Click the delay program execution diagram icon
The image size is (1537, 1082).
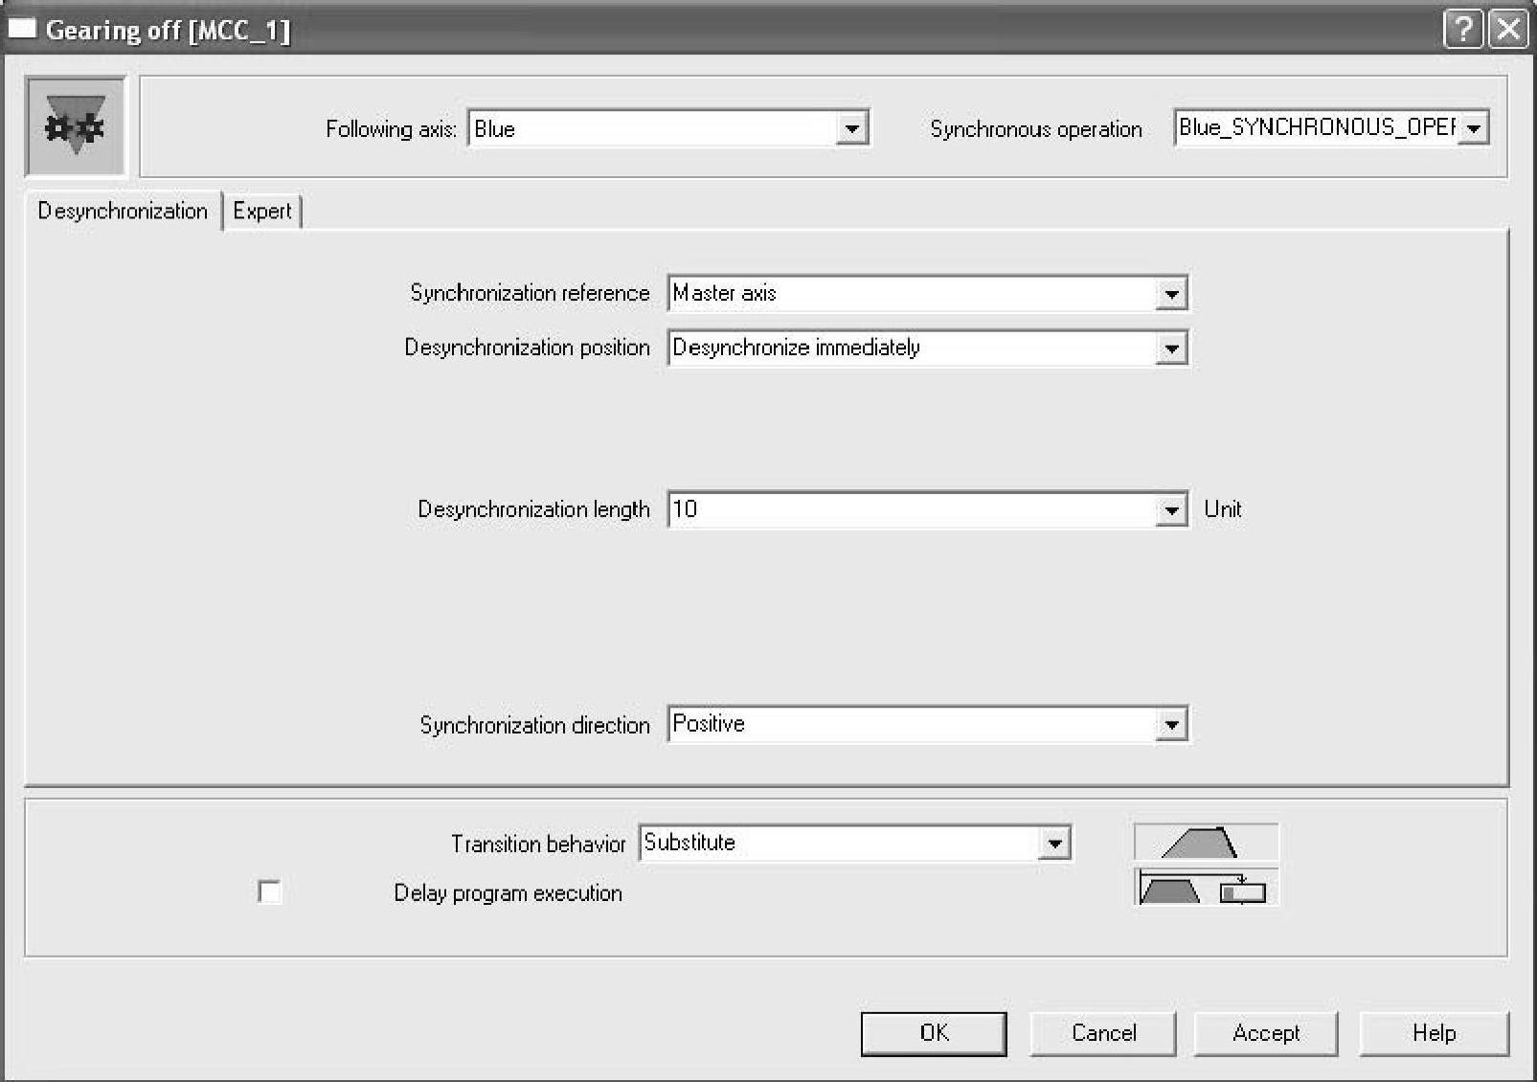tap(1205, 890)
